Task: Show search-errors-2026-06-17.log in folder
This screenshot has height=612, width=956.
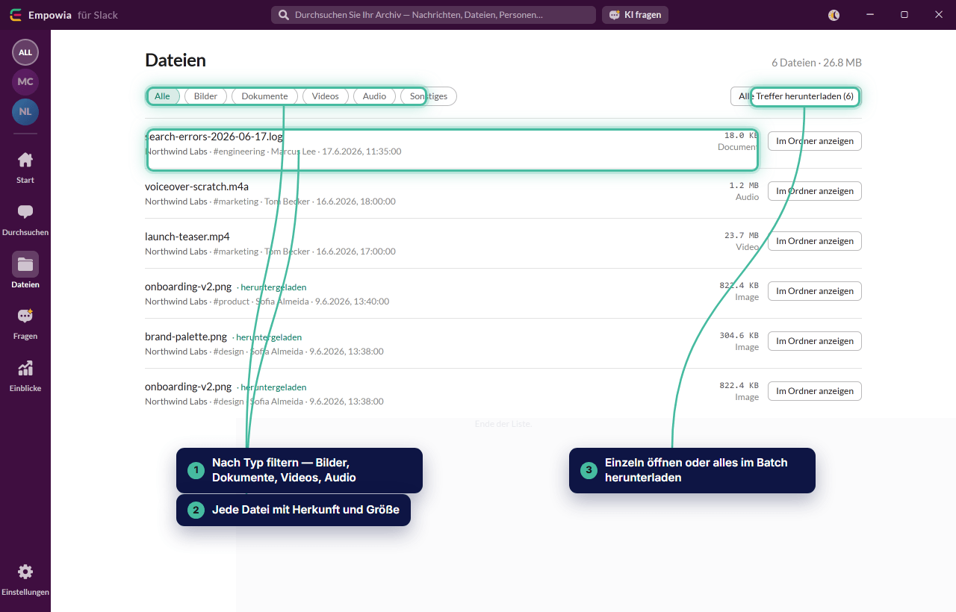Action: click(x=815, y=141)
